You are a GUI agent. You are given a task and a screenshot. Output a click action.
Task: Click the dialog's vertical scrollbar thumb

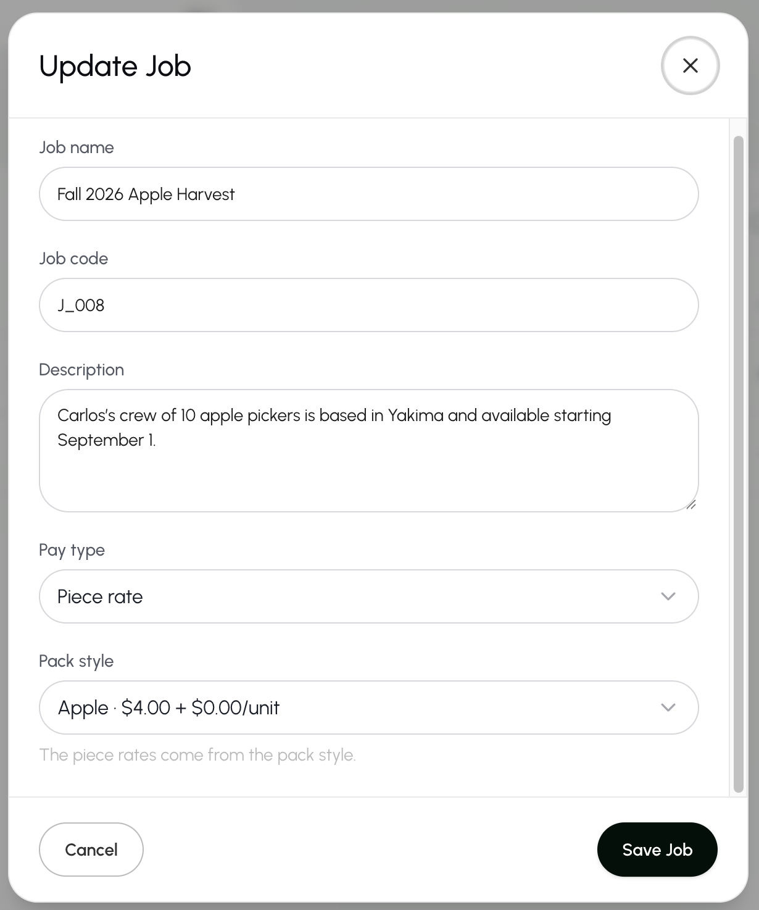click(738, 464)
